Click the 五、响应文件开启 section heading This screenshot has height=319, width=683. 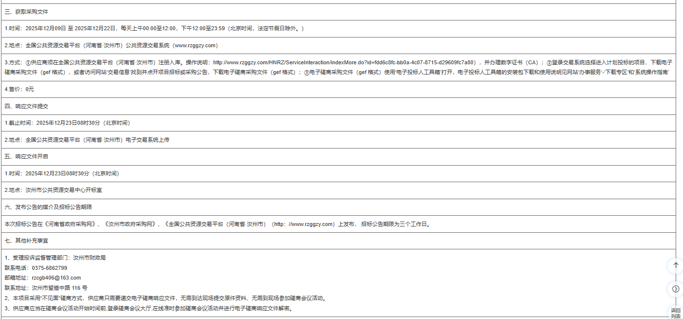(26, 156)
